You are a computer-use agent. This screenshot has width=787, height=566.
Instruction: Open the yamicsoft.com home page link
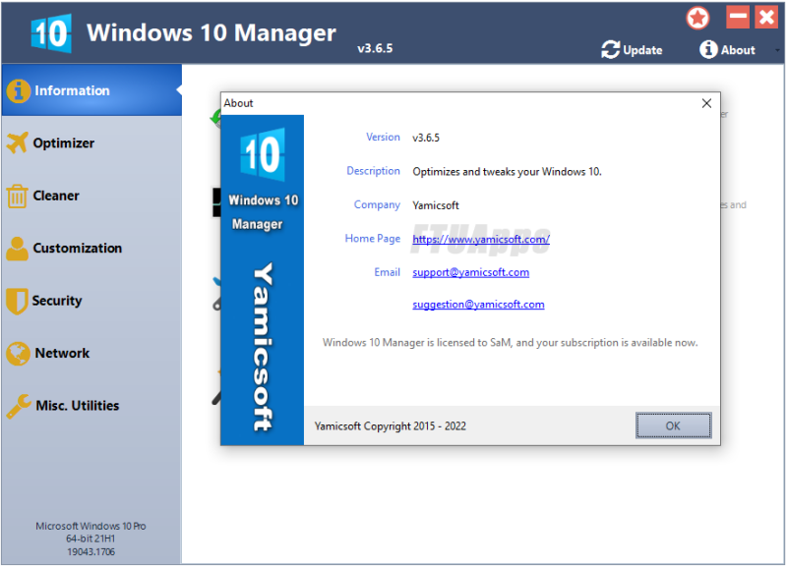click(481, 239)
